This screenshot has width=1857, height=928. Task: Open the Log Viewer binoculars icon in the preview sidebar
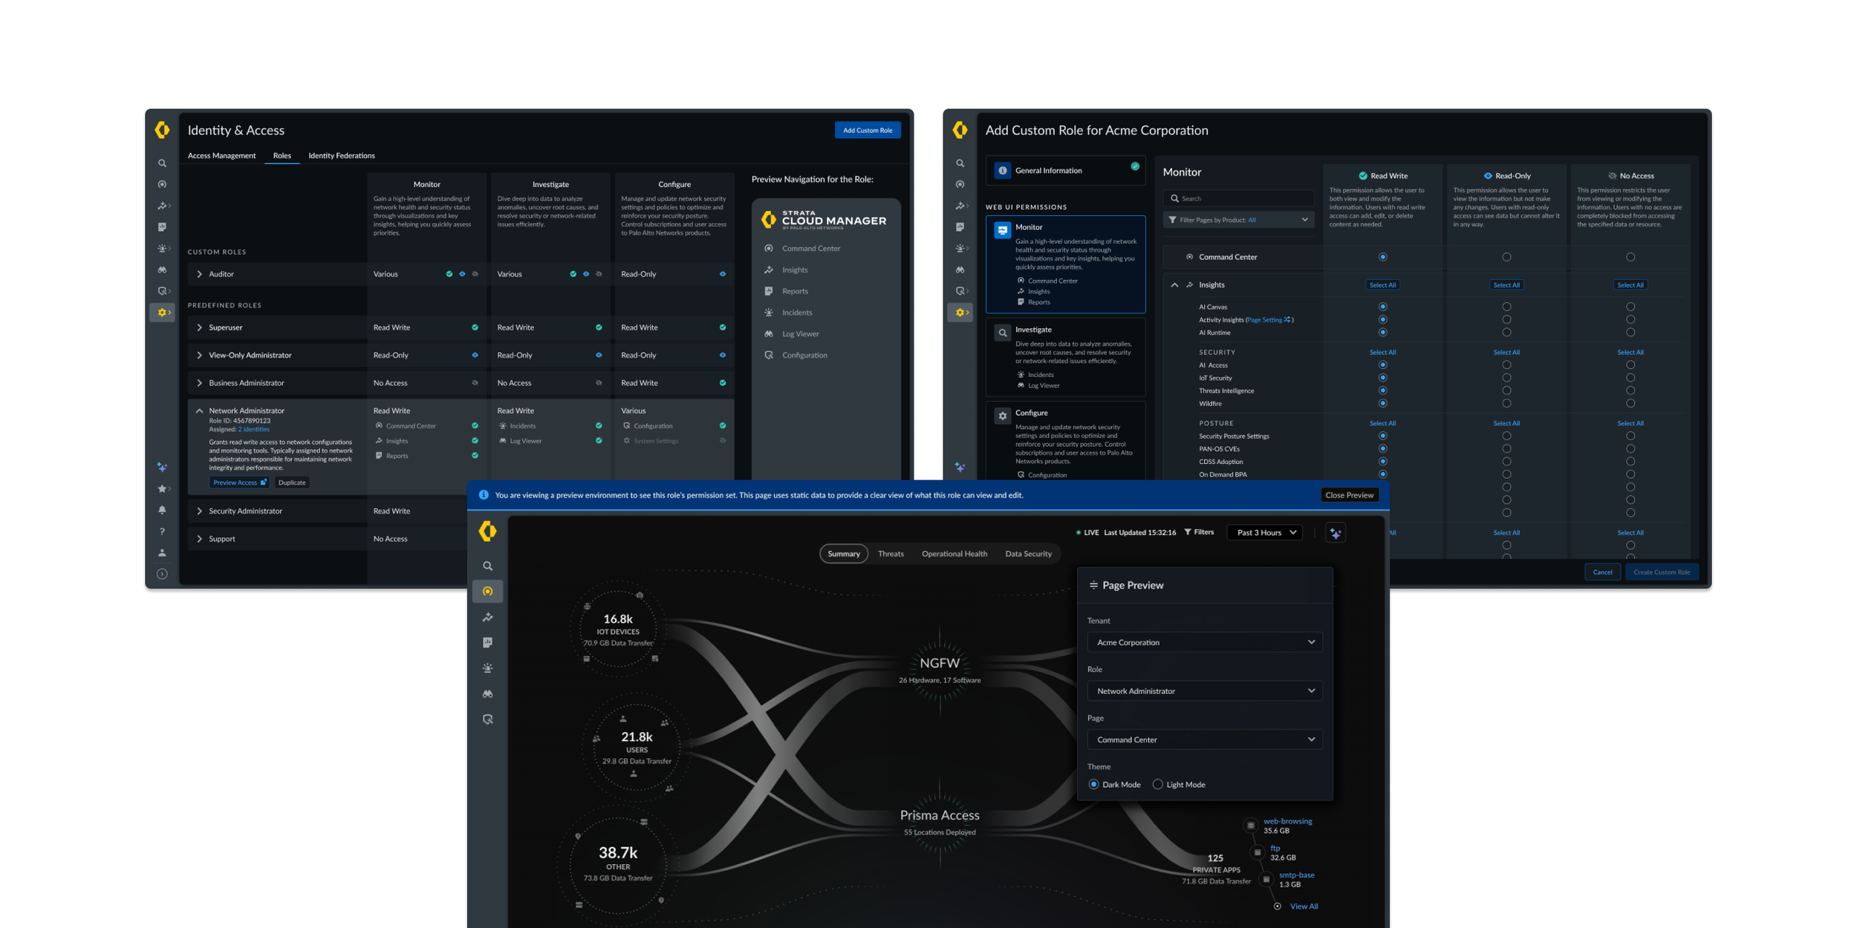click(x=487, y=694)
